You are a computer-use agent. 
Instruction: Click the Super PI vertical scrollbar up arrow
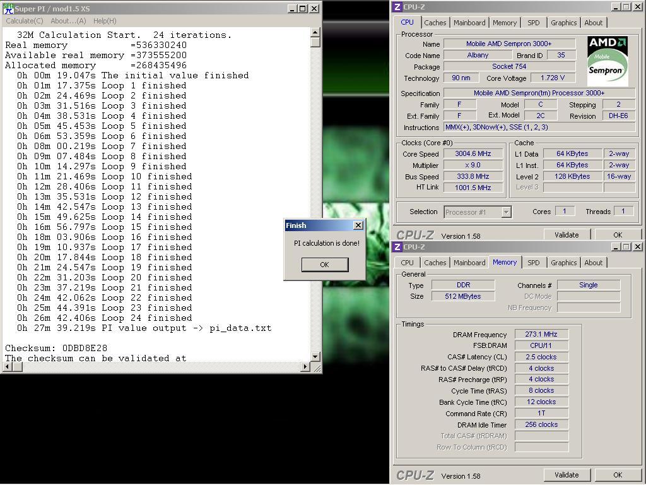click(315, 33)
